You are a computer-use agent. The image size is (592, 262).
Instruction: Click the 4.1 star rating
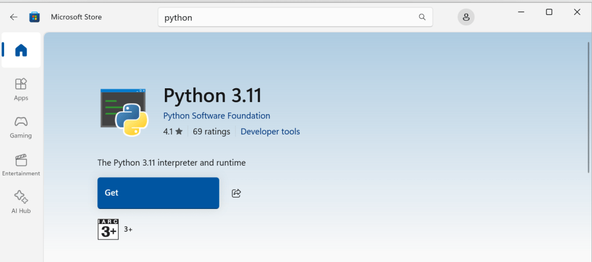[172, 132]
